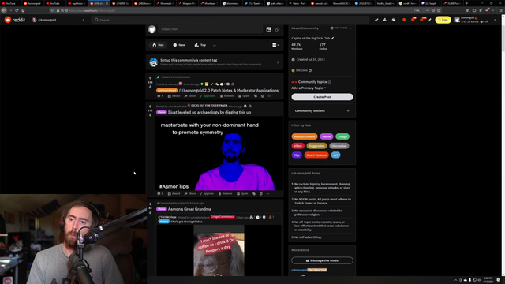This screenshot has height=284, width=505.
Task: Sort posts by Top
Action: tap(200, 45)
